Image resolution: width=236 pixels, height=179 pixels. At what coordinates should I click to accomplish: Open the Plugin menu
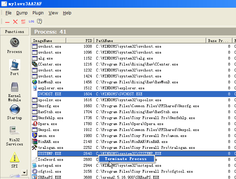pyautogui.click(x=38, y=13)
